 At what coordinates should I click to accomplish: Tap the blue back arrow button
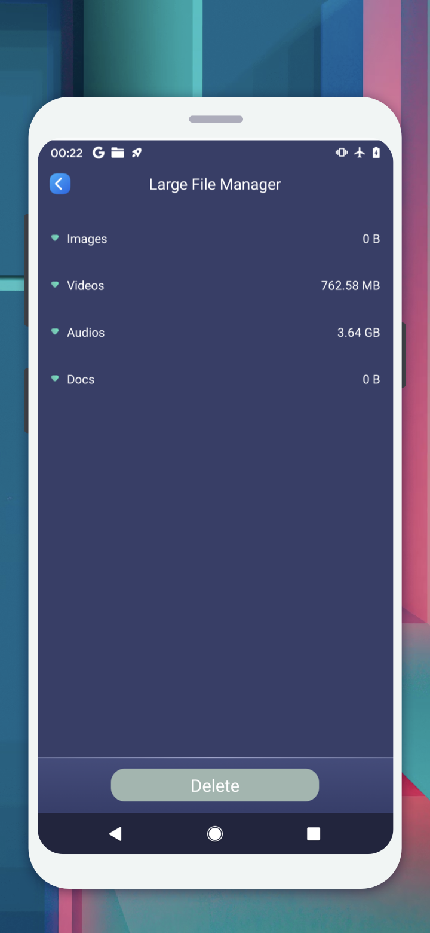60,184
